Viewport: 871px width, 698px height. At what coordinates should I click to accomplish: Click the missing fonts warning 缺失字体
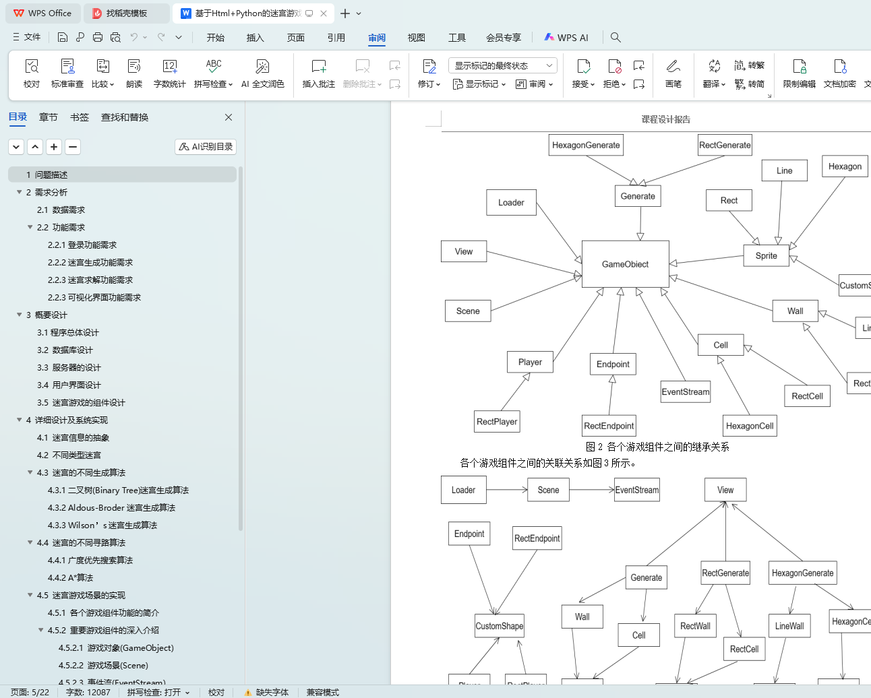[267, 692]
